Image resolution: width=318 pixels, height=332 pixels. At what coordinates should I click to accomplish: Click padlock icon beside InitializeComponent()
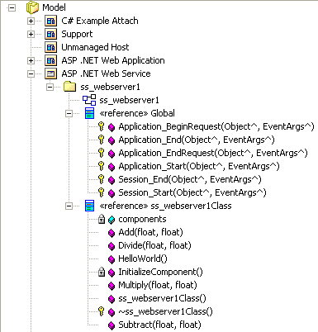click(102, 272)
